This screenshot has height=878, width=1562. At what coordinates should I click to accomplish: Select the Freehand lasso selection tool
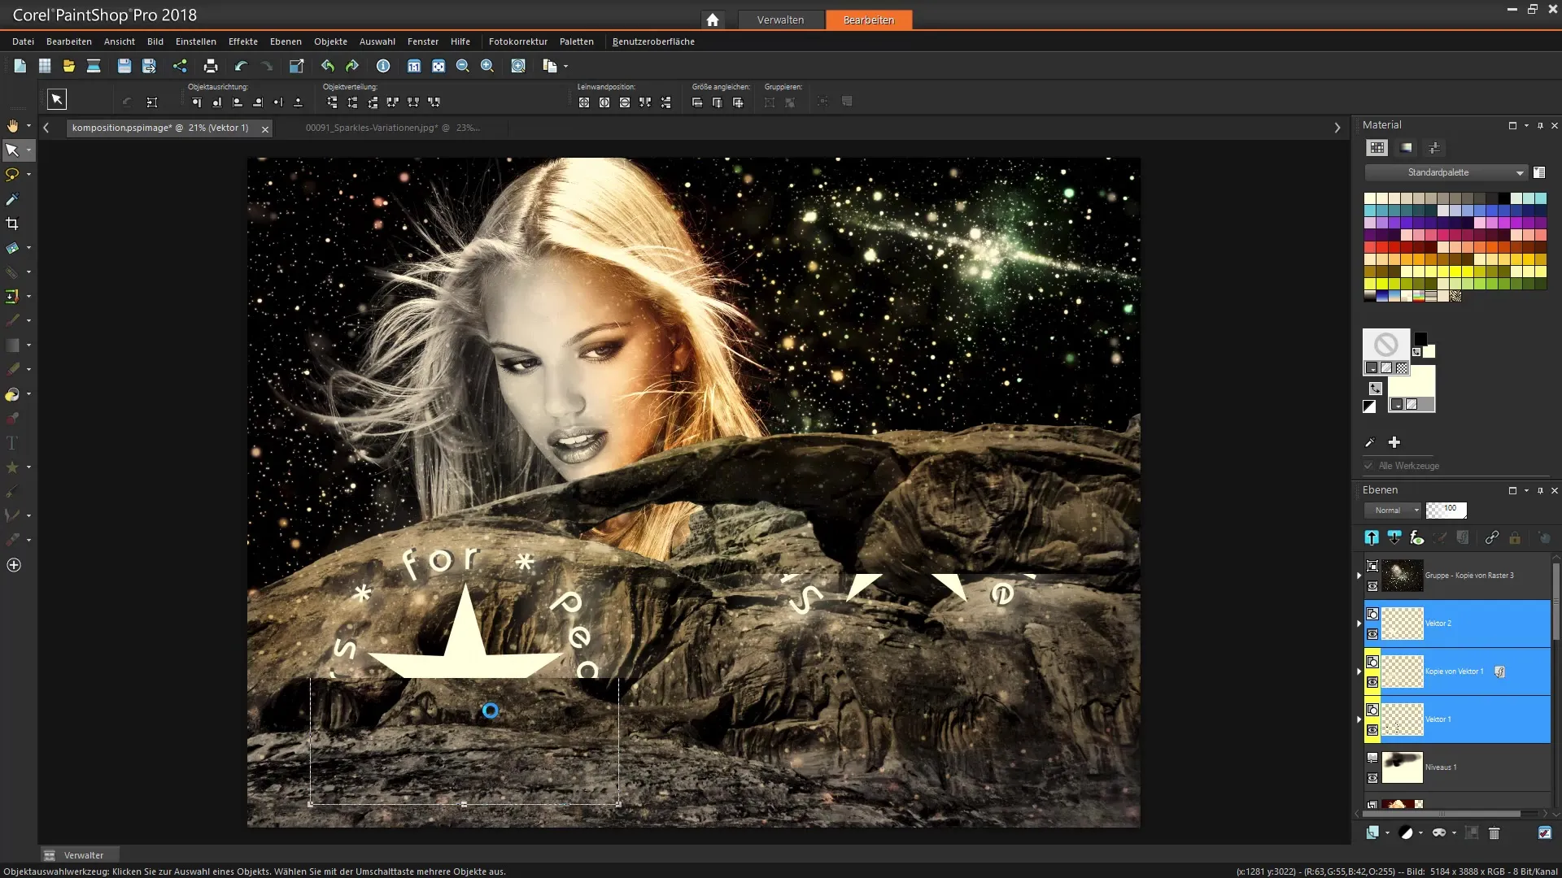point(12,174)
